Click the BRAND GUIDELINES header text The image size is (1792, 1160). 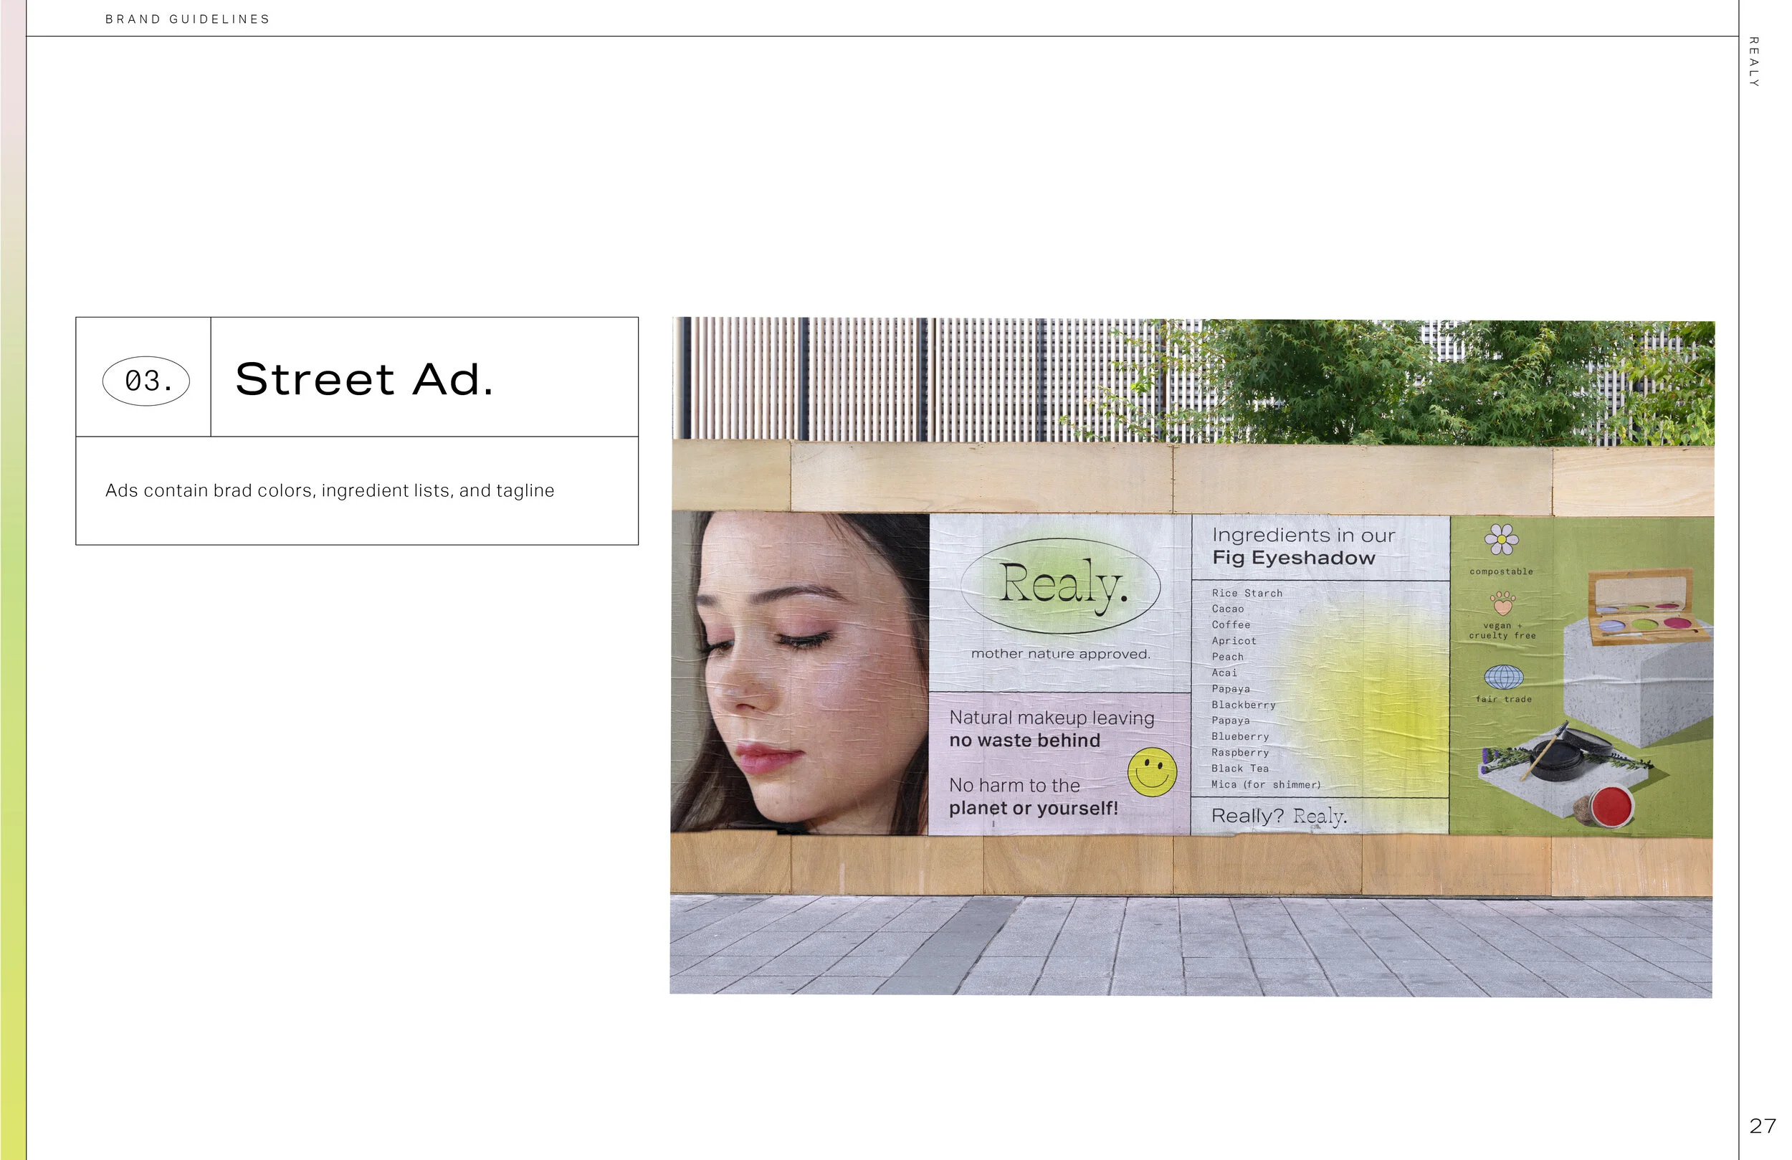click(188, 19)
